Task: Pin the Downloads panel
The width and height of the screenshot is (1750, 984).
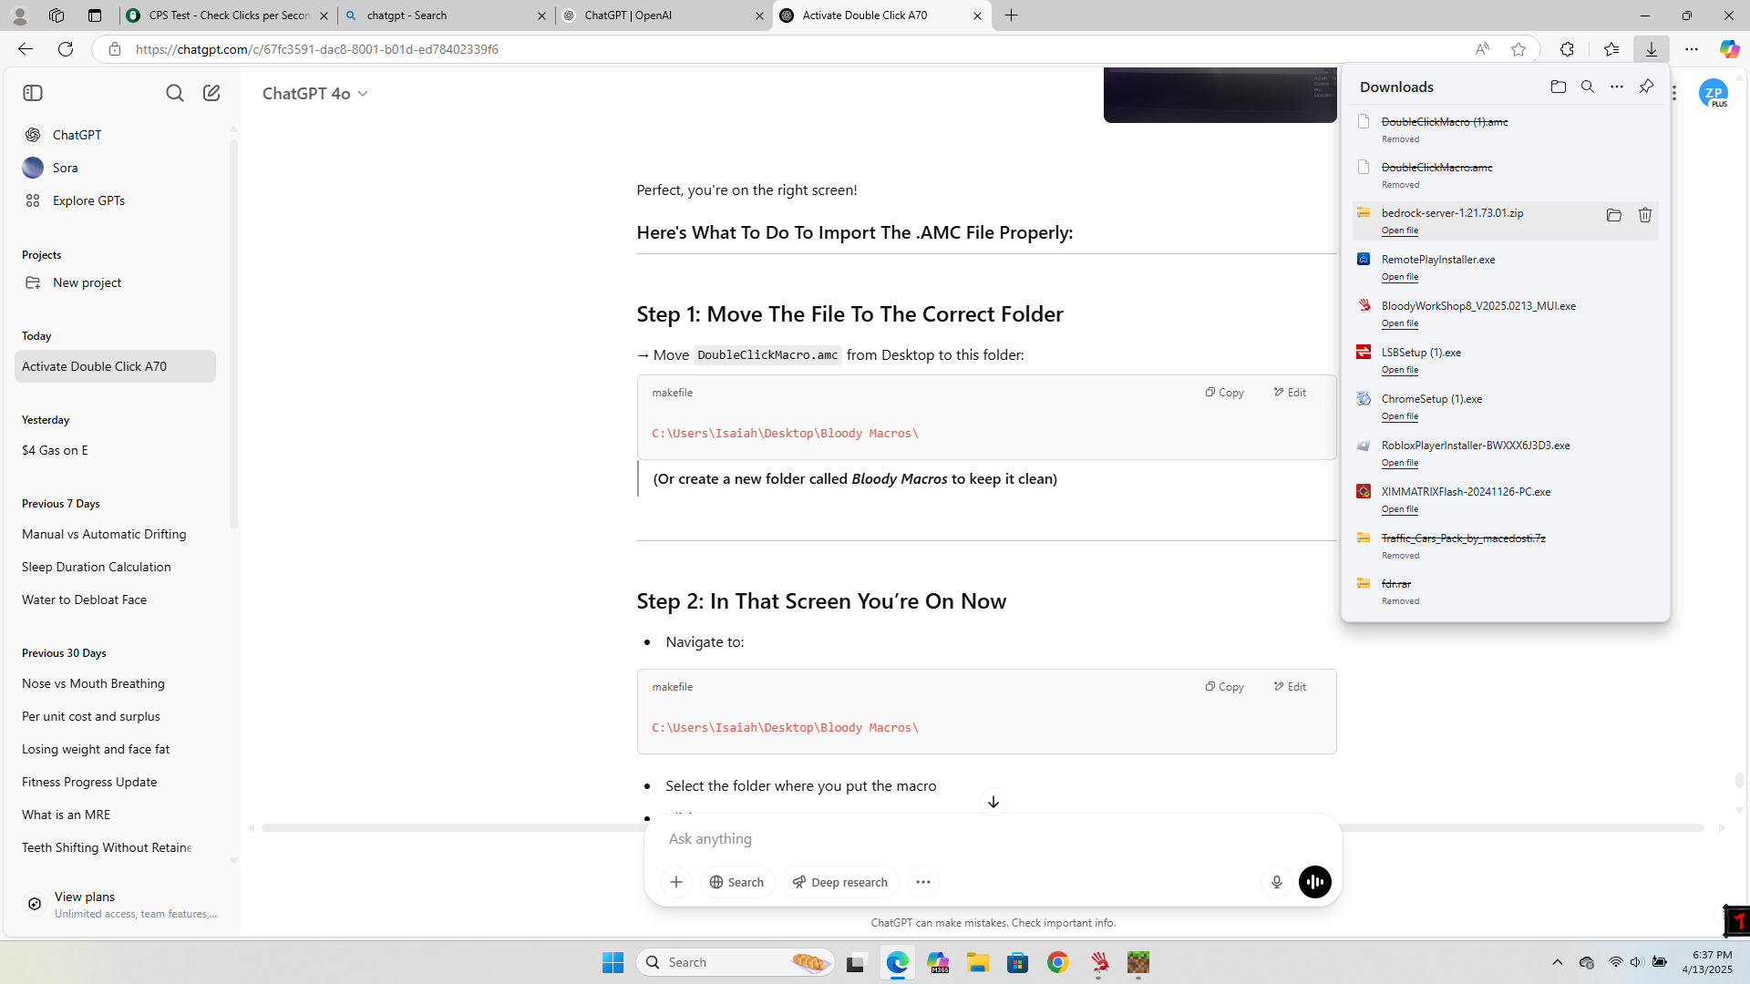Action: pos(1646,87)
